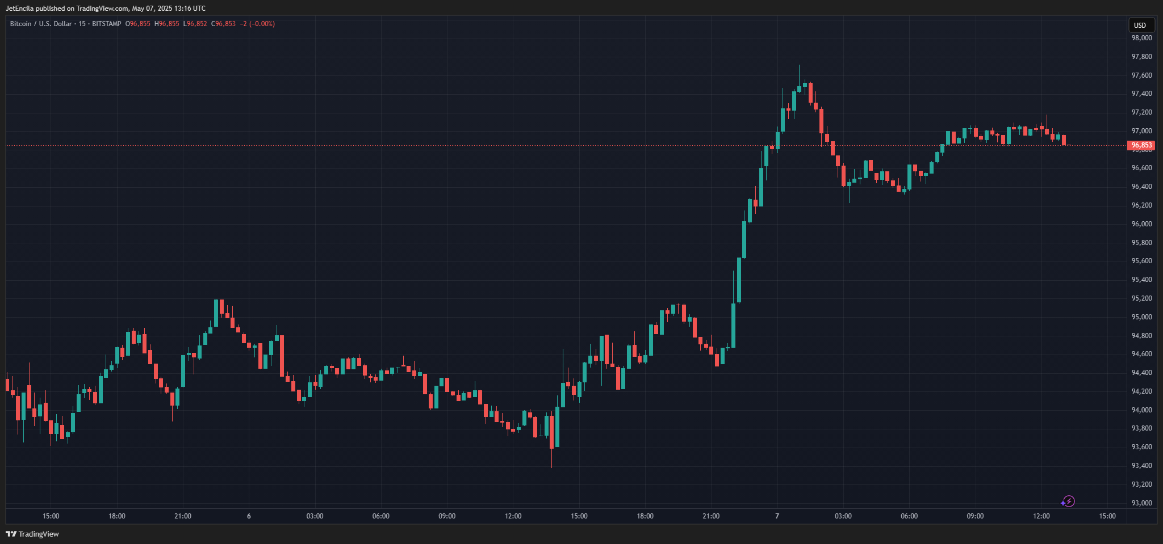This screenshot has width=1163, height=544.
Task: Open the USD currency selector
Action: point(1140,25)
